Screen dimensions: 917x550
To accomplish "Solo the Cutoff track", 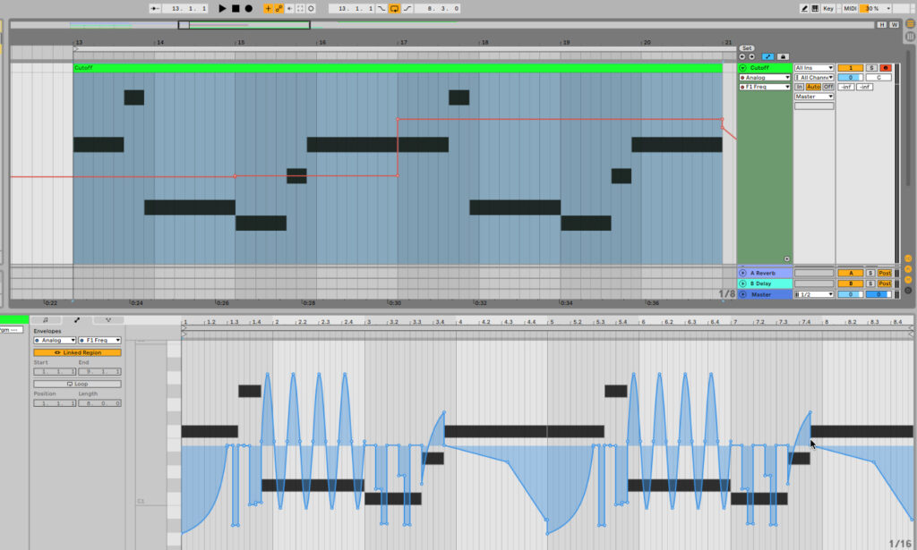I will (x=871, y=68).
